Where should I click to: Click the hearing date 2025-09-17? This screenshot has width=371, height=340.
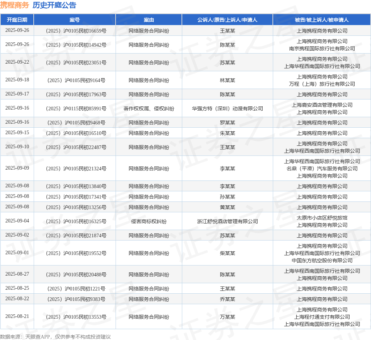[x=17, y=94]
